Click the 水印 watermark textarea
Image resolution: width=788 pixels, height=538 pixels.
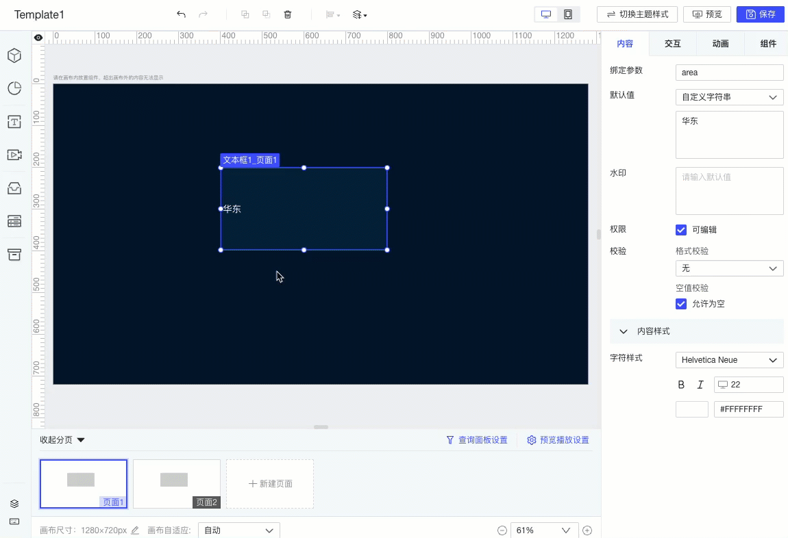pyautogui.click(x=729, y=191)
